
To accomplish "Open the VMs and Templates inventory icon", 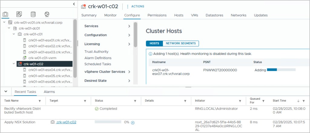I will click(19, 14).
